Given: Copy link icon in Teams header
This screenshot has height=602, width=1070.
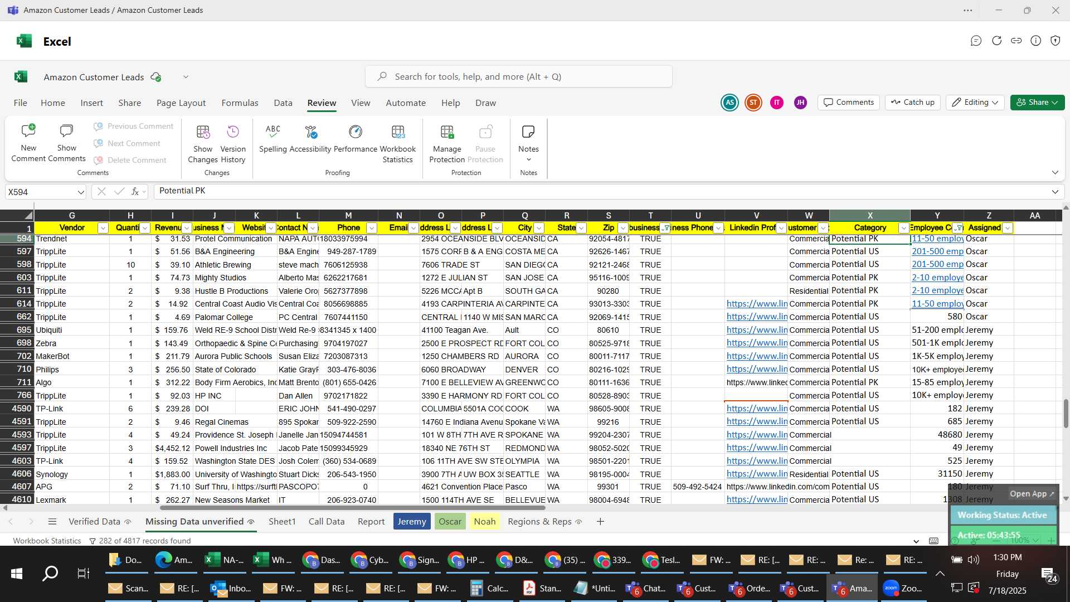Looking at the screenshot, I should point(1016,41).
